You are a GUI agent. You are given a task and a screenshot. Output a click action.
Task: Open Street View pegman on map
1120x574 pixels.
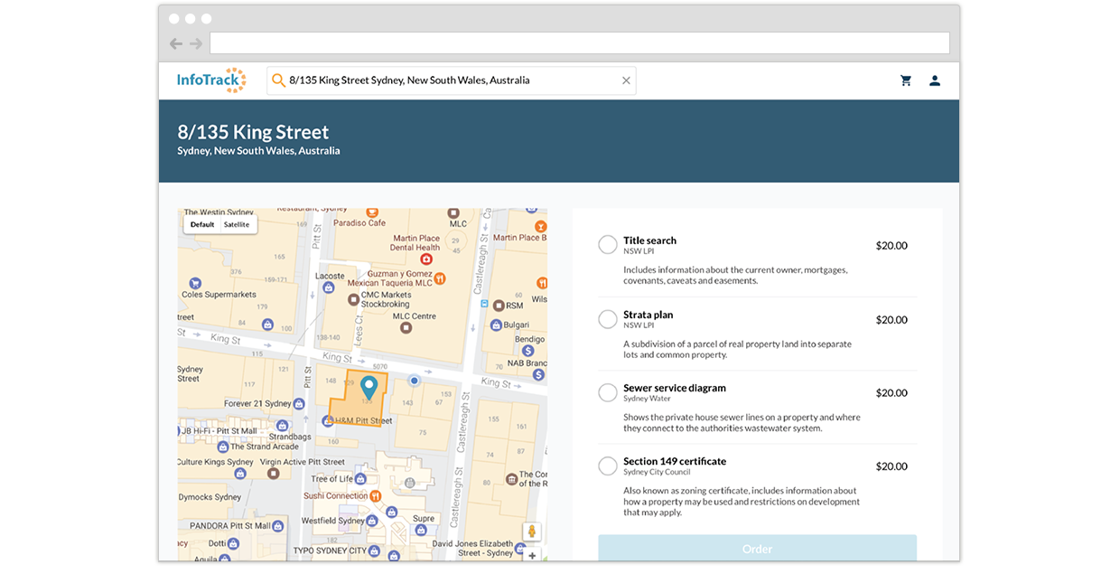[532, 532]
